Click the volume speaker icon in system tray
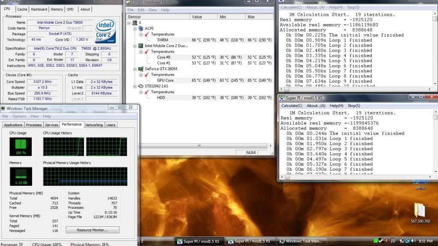 (x=414, y=241)
